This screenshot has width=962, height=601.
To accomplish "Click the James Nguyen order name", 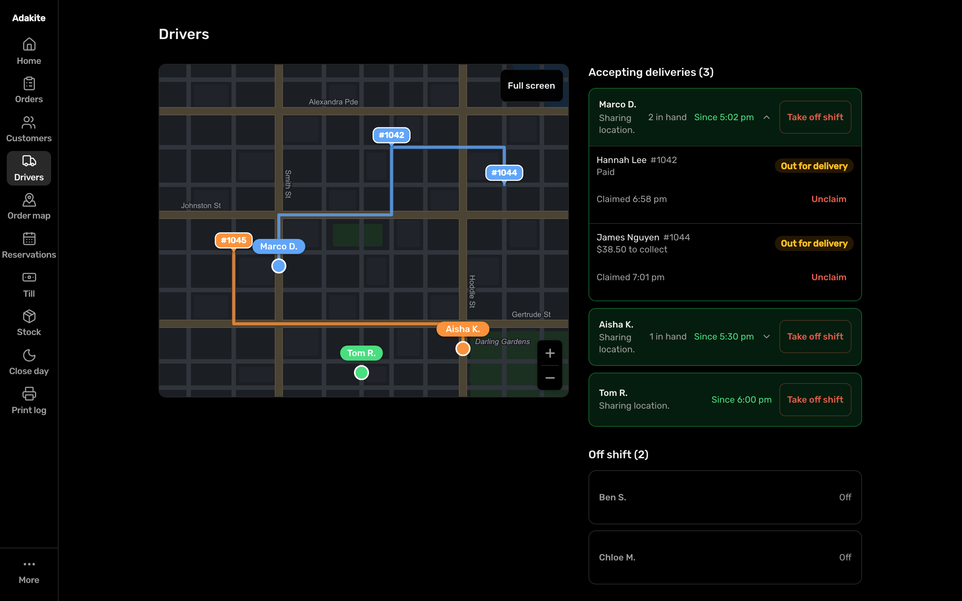I will pyautogui.click(x=628, y=237).
